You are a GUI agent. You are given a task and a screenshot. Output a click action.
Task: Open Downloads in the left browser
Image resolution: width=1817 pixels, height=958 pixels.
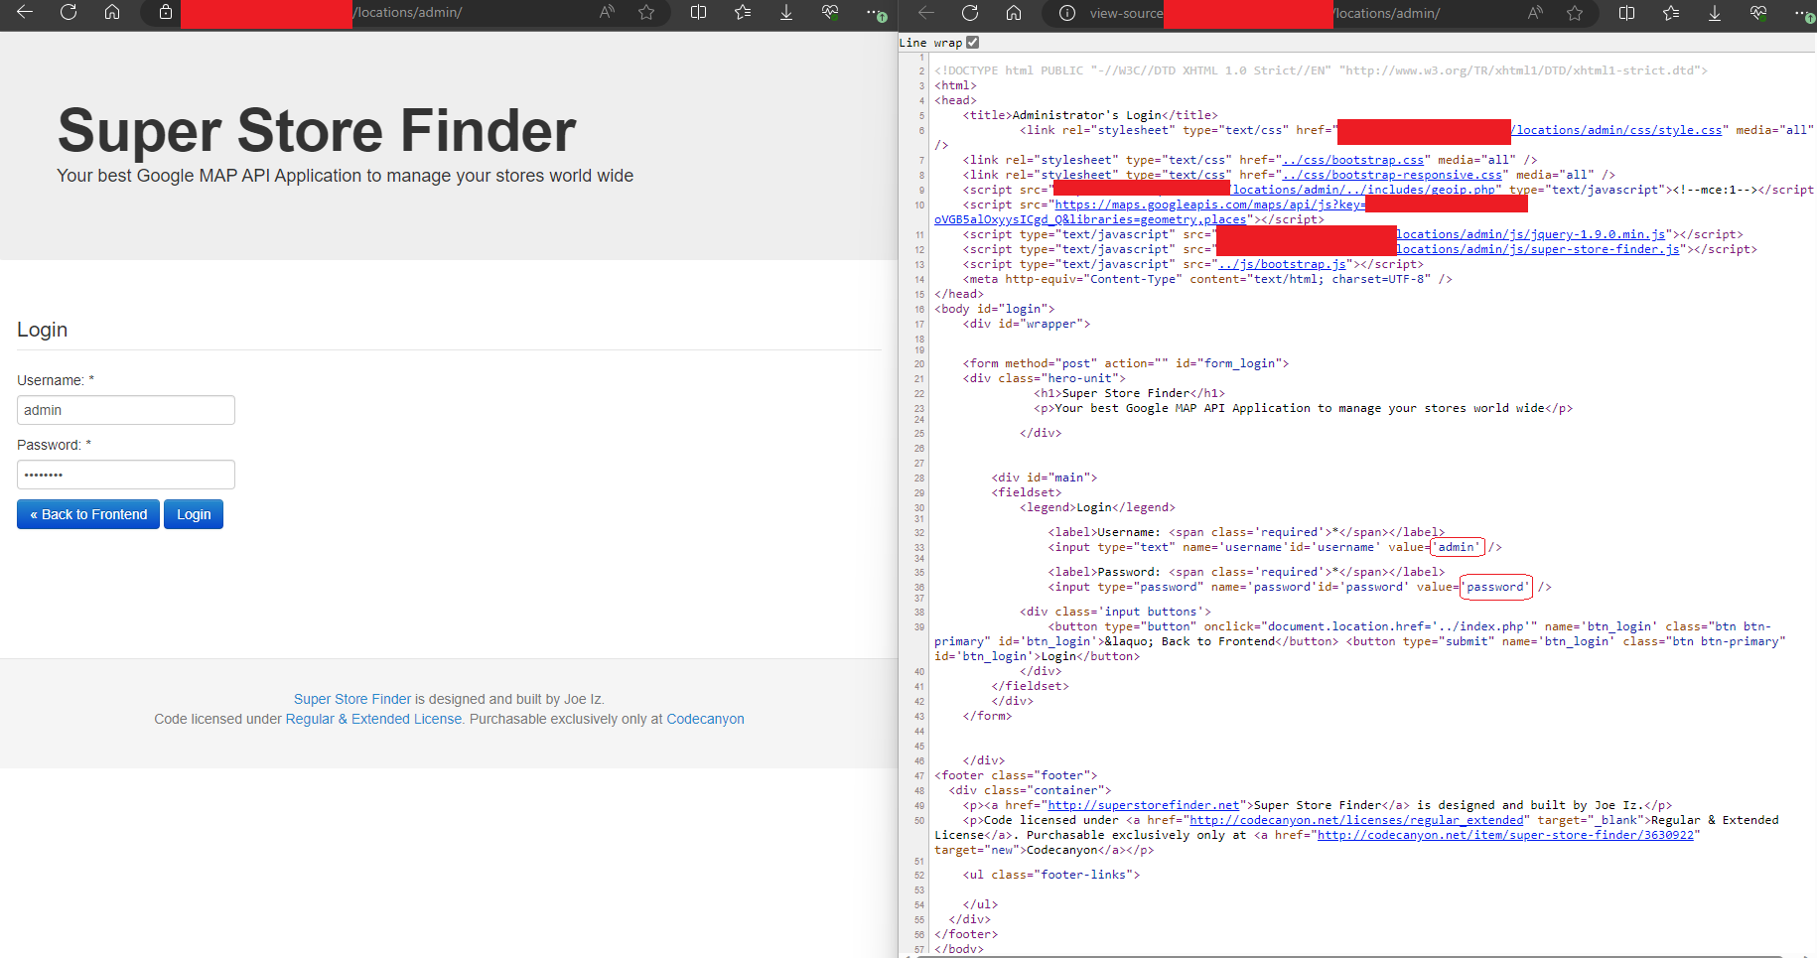(x=785, y=12)
